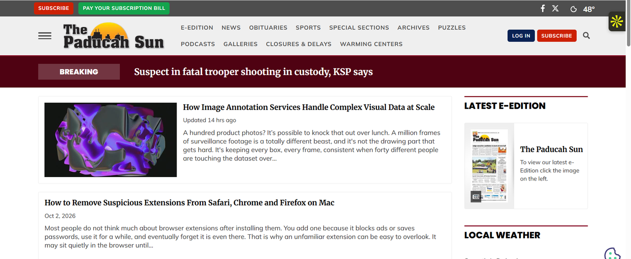Open the Image Annotation Services article headline
631x259 pixels.
tap(309, 107)
